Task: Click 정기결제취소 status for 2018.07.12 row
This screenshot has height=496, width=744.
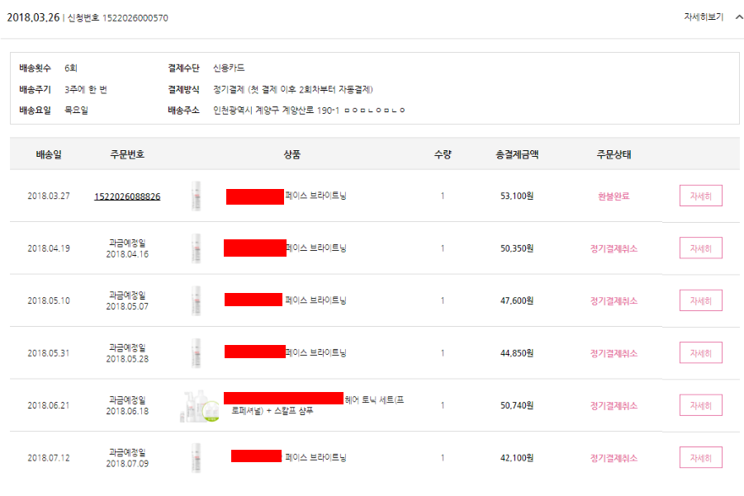Action: [x=614, y=458]
